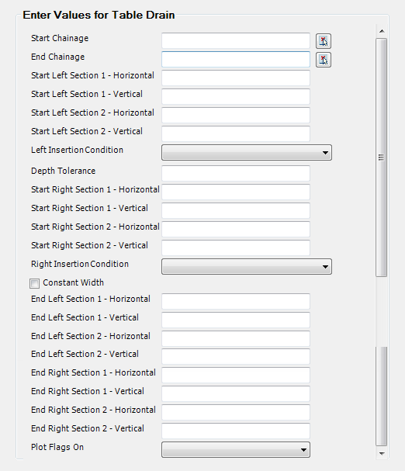Select the Depth Tolerance text box
The width and height of the screenshot is (405, 471).
point(236,173)
